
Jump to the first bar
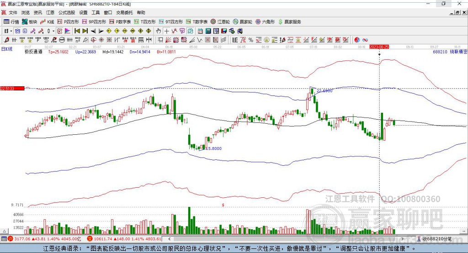pos(77,31)
